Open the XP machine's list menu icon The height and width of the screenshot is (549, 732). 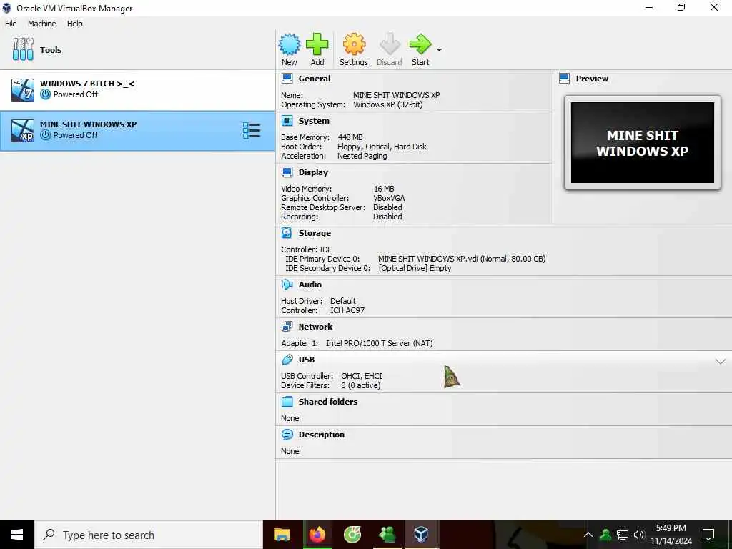click(x=252, y=131)
